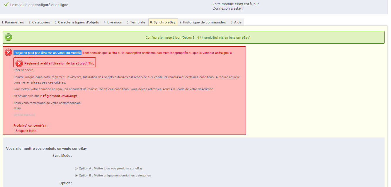Click the green checkmark module status icon

(6, 4)
